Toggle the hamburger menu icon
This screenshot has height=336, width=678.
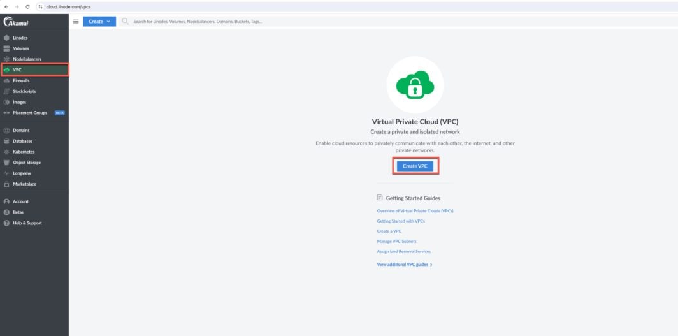point(76,21)
